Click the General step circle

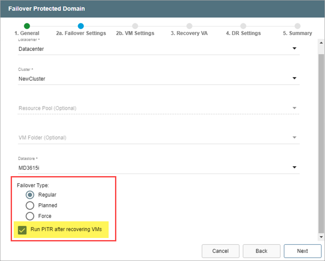point(27,26)
